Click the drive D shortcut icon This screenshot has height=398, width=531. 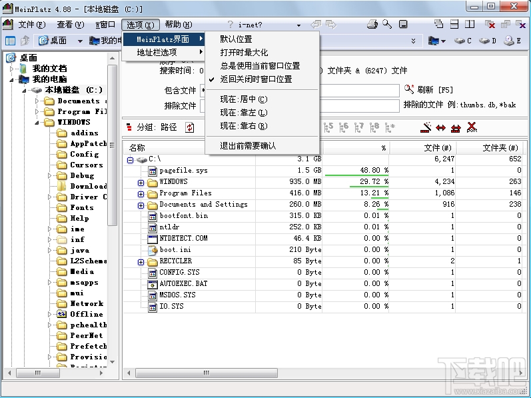tap(488, 41)
